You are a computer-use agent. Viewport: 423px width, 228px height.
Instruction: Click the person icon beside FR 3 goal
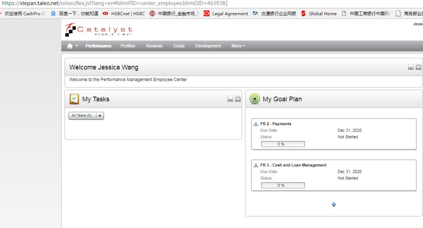256,165
